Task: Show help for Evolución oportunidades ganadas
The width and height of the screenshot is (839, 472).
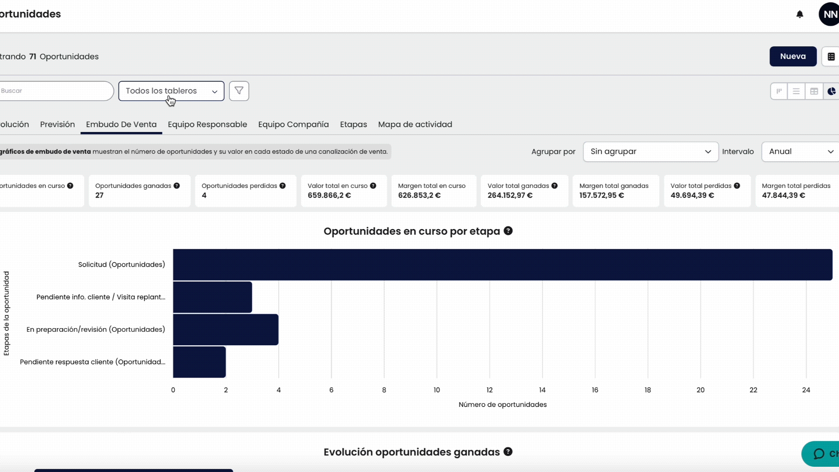Action: [x=508, y=451]
